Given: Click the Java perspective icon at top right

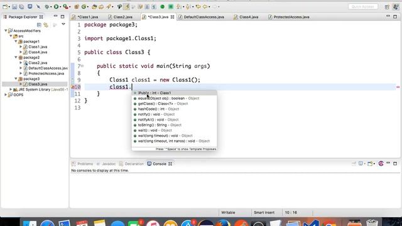Looking at the screenshot, I should 396,7.
